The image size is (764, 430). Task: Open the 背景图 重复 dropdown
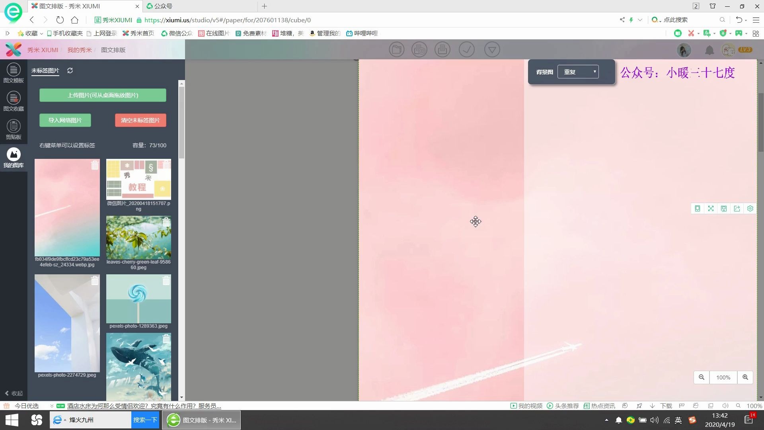click(578, 72)
